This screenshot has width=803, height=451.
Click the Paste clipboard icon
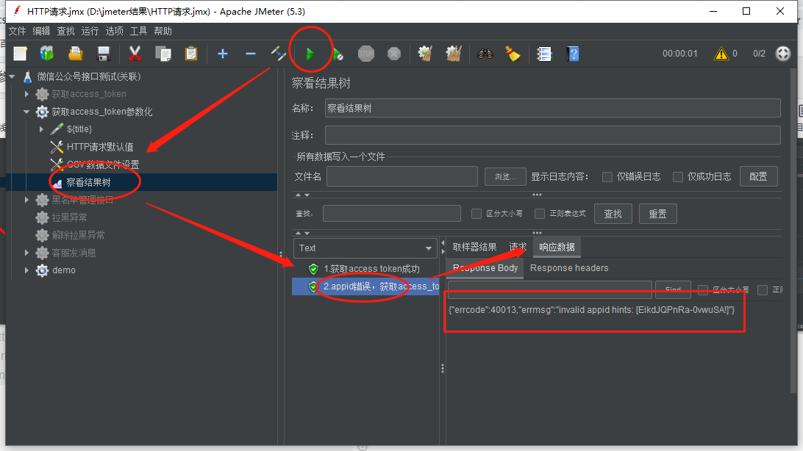click(191, 54)
